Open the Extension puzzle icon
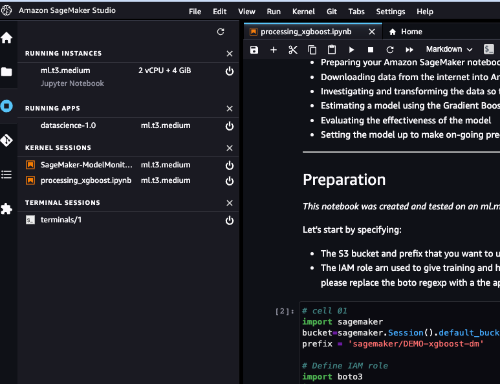The image size is (500, 384). 6,209
